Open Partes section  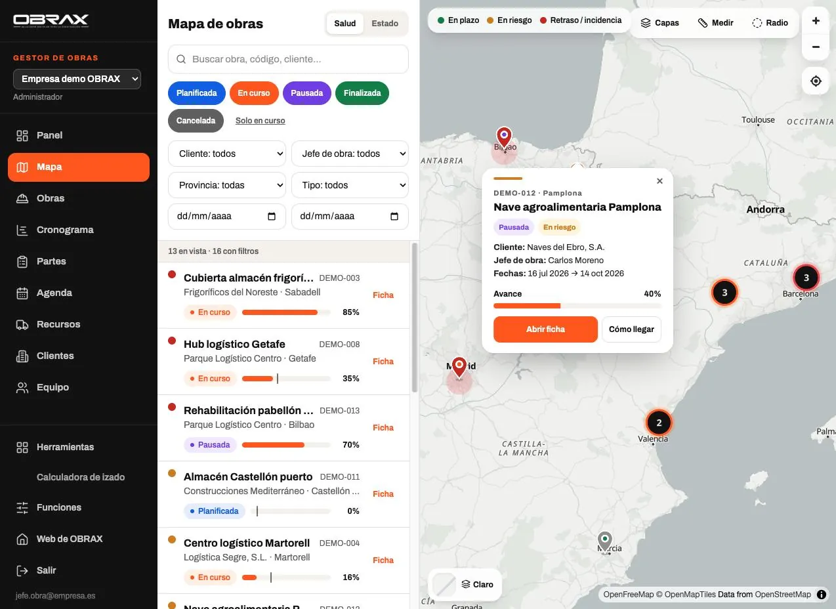click(x=79, y=261)
